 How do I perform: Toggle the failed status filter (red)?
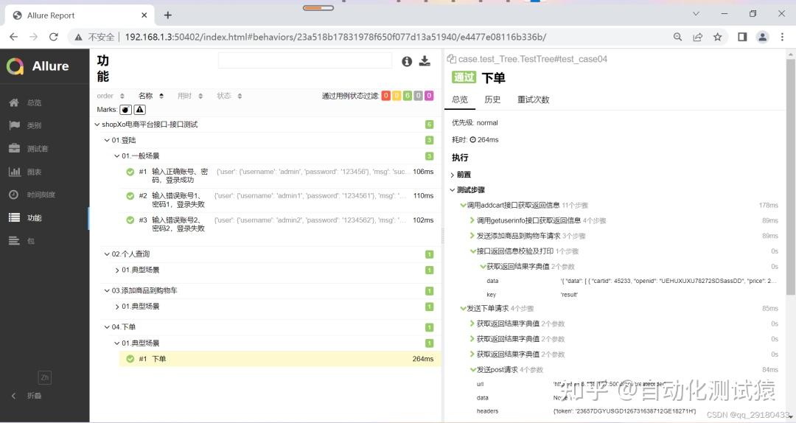(x=385, y=96)
